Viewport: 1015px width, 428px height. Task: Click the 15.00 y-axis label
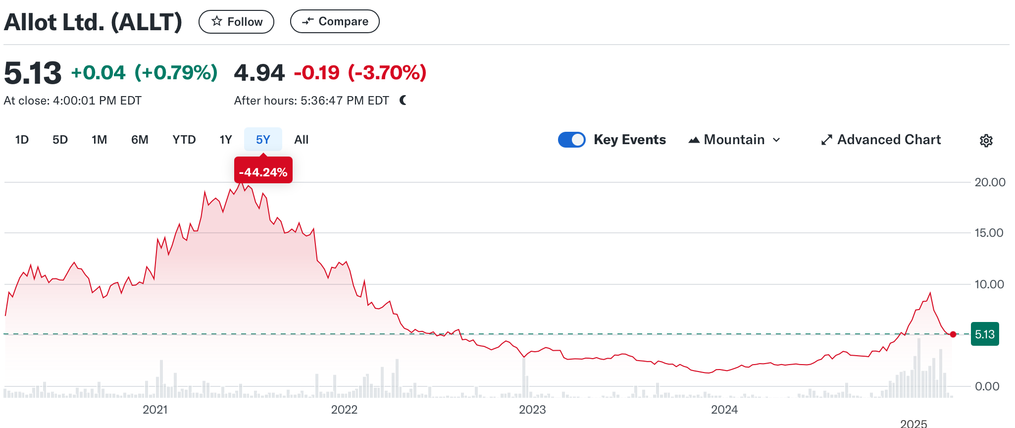point(989,233)
